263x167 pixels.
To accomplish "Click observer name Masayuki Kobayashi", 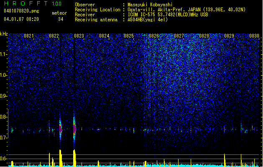I will [150, 5].
